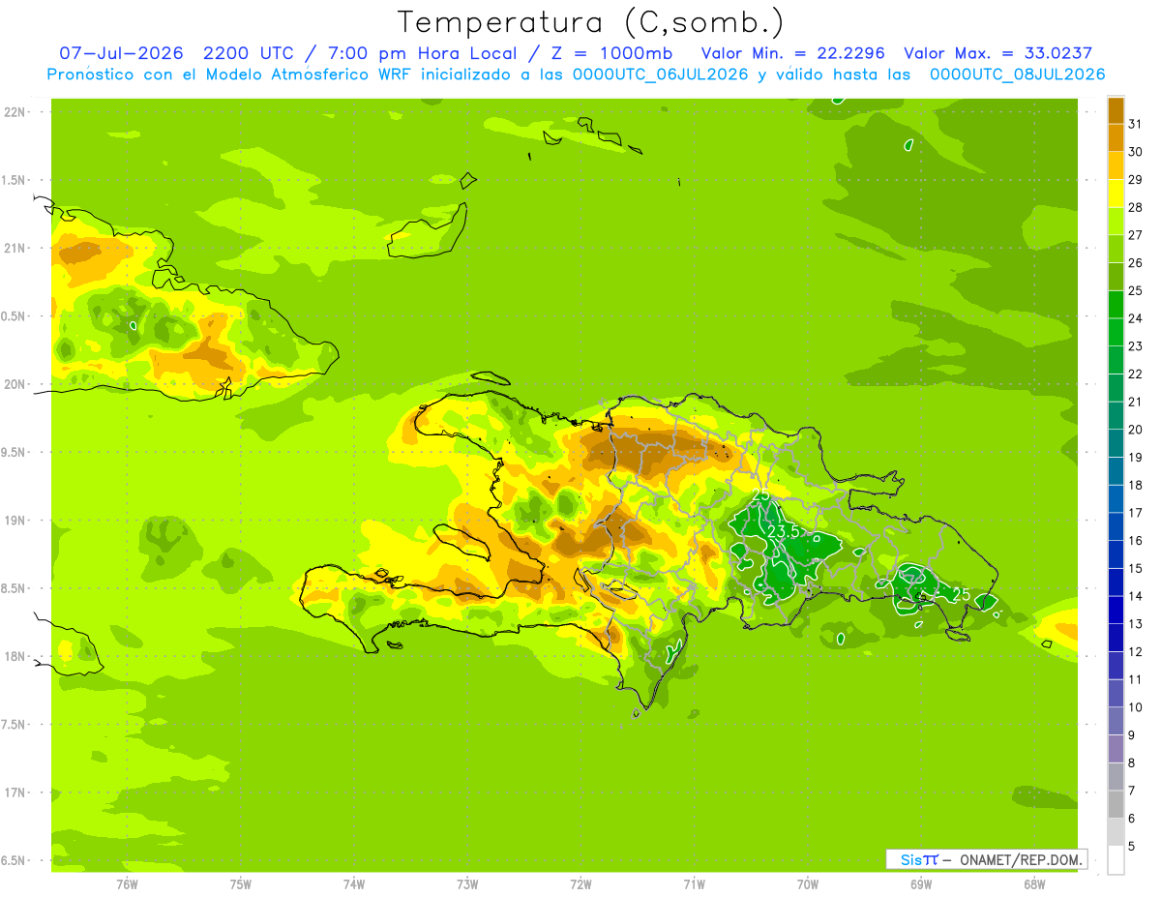Click the '74W' longitude label
1161x897 pixels.
pos(354,884)
